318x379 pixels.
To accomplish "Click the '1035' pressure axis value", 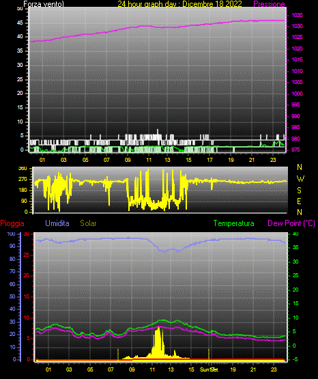I will 297,15.
